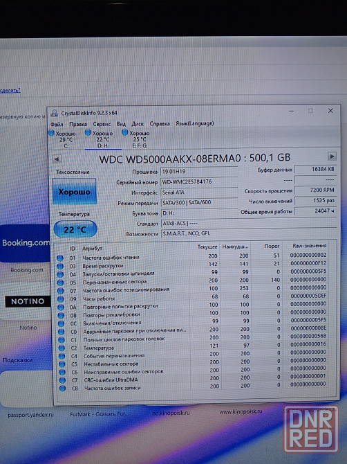Viewport: 347px width, 464px height.
Task: Open www.kinopoisk.ru shortcut in browser
Action: 241,411
